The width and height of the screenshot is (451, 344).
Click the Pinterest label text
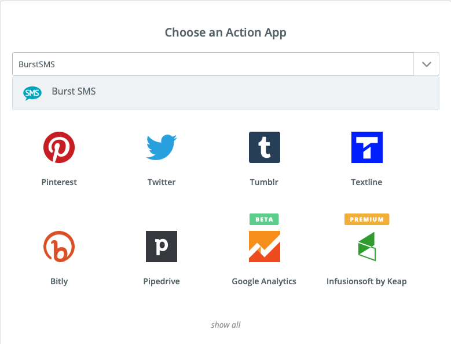[59, 182]
